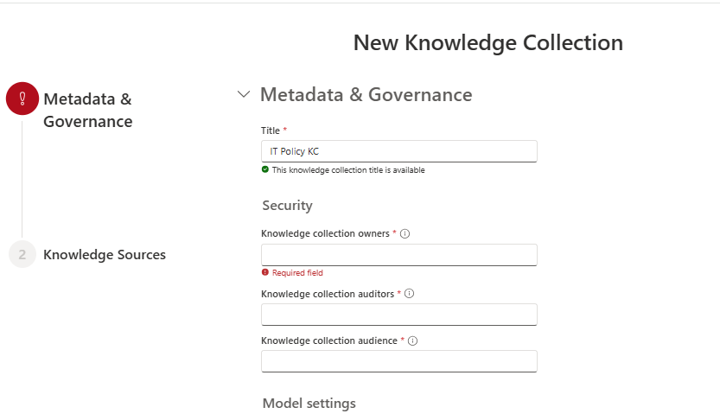
Task: Select the step 2 circle indicator
Action: (22, 254)
